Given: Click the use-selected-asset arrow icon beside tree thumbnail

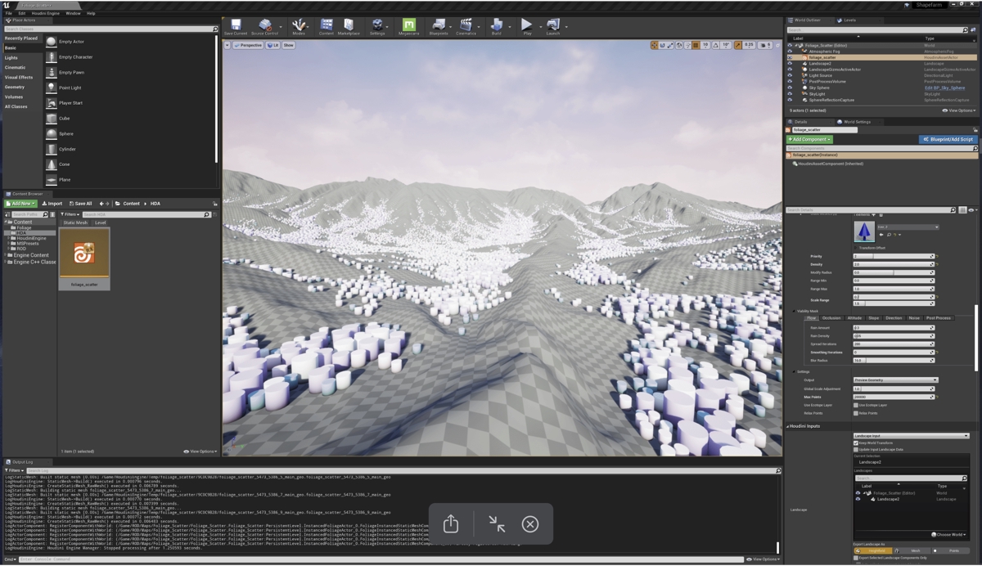Looking at the screenshot, I should pos(882,235).
